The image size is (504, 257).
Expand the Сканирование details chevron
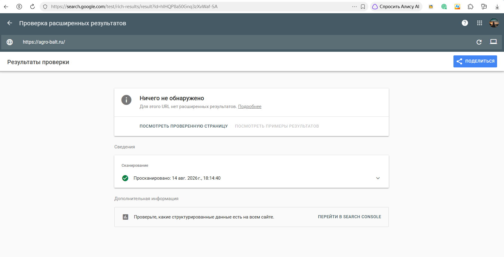pyautogui.click(x=378, y=178)
